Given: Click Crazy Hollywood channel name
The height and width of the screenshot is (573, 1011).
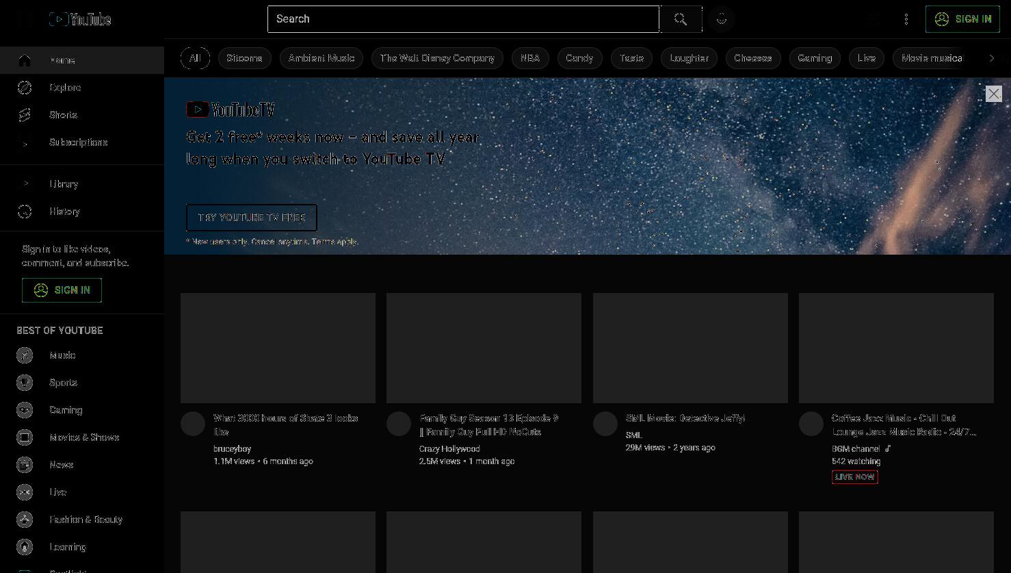Looking at the screenshot, I should [x=449, y=449].
